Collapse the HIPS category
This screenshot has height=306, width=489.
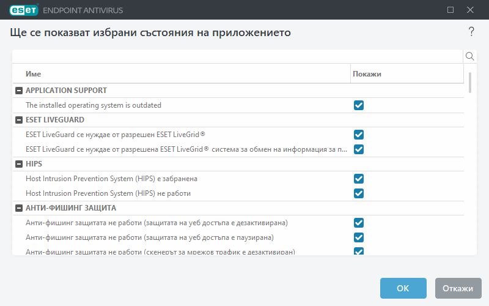click(x=18, y=164)
